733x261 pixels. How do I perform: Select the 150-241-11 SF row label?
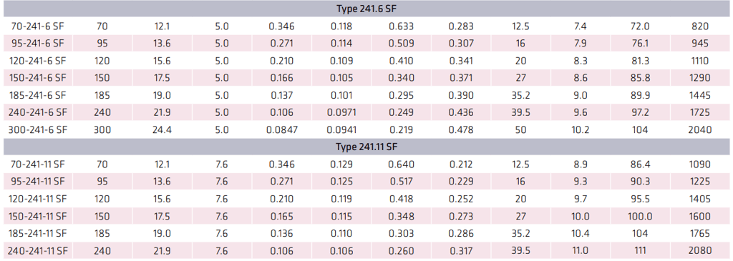(37, 216)
